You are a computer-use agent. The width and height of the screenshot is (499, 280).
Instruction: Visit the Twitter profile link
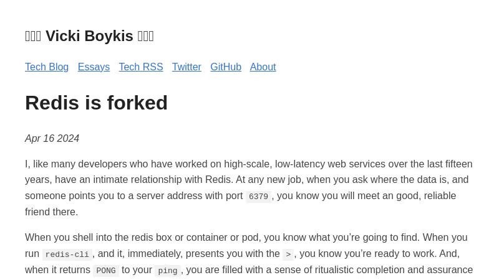point(187,67)
